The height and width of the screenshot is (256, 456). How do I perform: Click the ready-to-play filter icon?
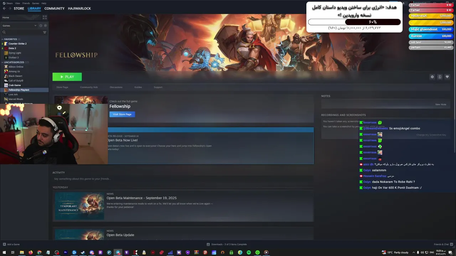point(45,26)
